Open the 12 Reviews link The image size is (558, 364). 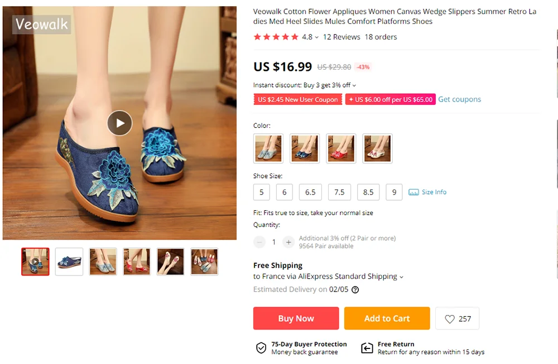click(341, 37)
